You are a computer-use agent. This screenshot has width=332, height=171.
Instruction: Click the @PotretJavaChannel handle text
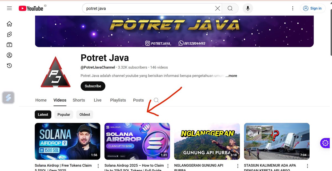click(98, 67)
